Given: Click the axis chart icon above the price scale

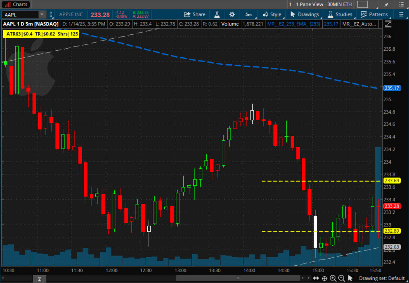Looking at the screenshot, I should pyautogui.click(x=388, y=24).
